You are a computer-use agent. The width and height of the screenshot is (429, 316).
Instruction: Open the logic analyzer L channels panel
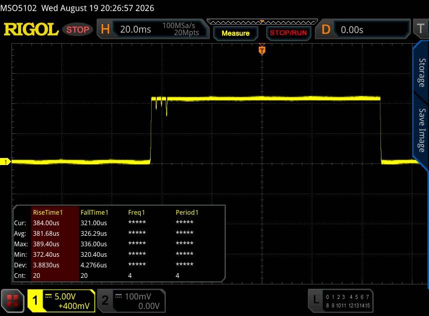340,300
